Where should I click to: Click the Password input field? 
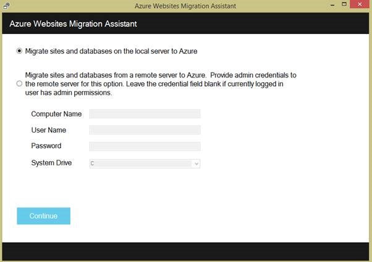pyautogui.click(x=145, y=146)
